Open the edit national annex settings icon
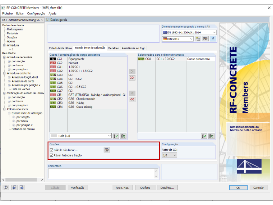 [x=205, y=39]
